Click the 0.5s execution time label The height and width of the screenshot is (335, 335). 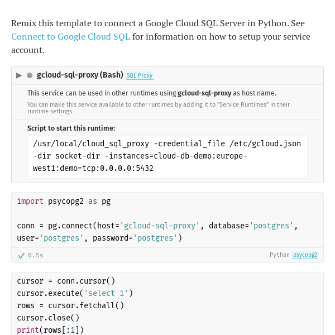36,255
